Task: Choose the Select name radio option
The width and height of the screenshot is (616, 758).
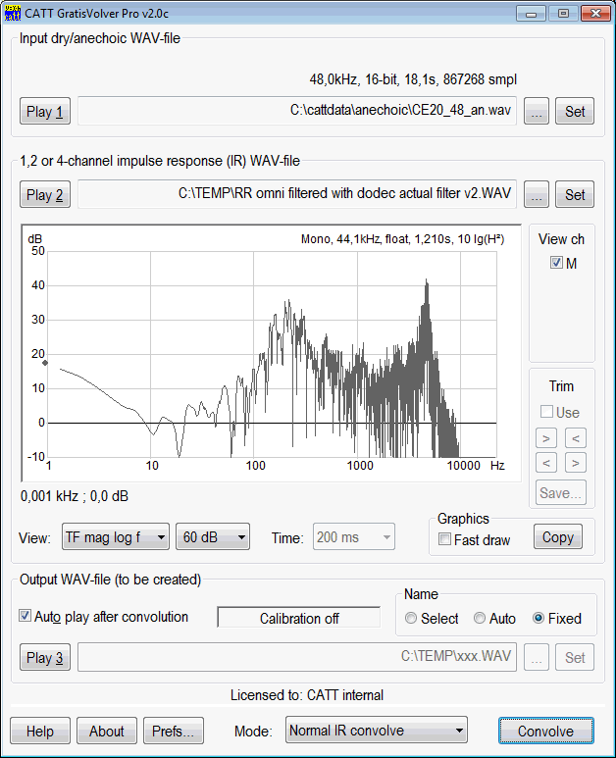Action: click(411, 619)
